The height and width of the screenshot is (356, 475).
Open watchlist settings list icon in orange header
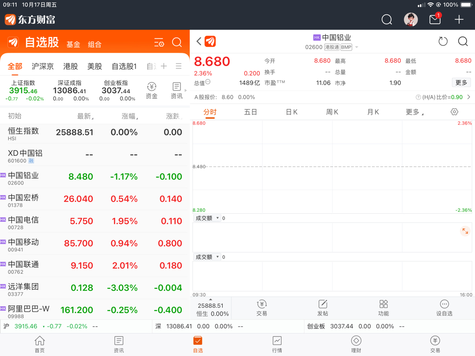click(x=159, y=42)
